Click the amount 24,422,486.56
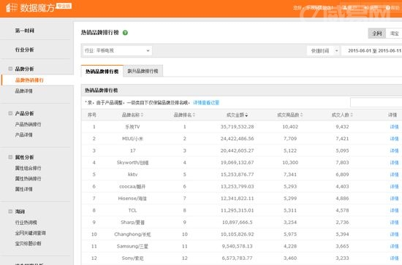 (237, 139)
